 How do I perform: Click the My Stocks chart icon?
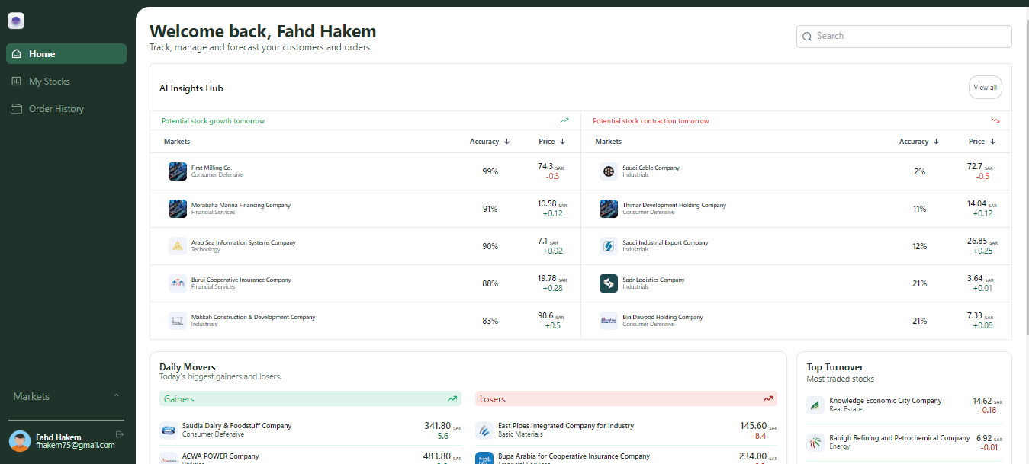pyautogui.click(x=17, y=82)
